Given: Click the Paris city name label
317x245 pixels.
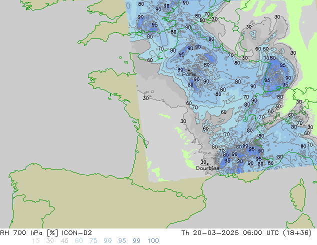Looking at the screenshot, I should tap(188, 74).
